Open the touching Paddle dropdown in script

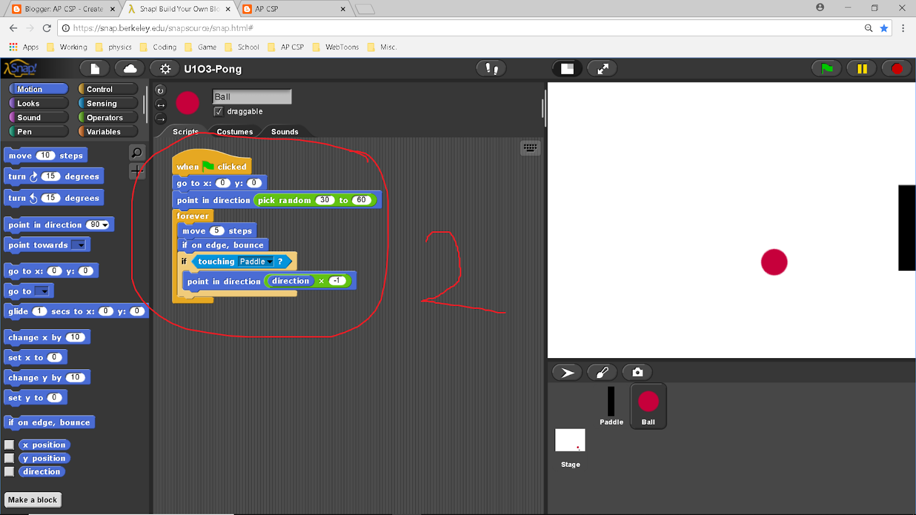(x=270, y=262)
